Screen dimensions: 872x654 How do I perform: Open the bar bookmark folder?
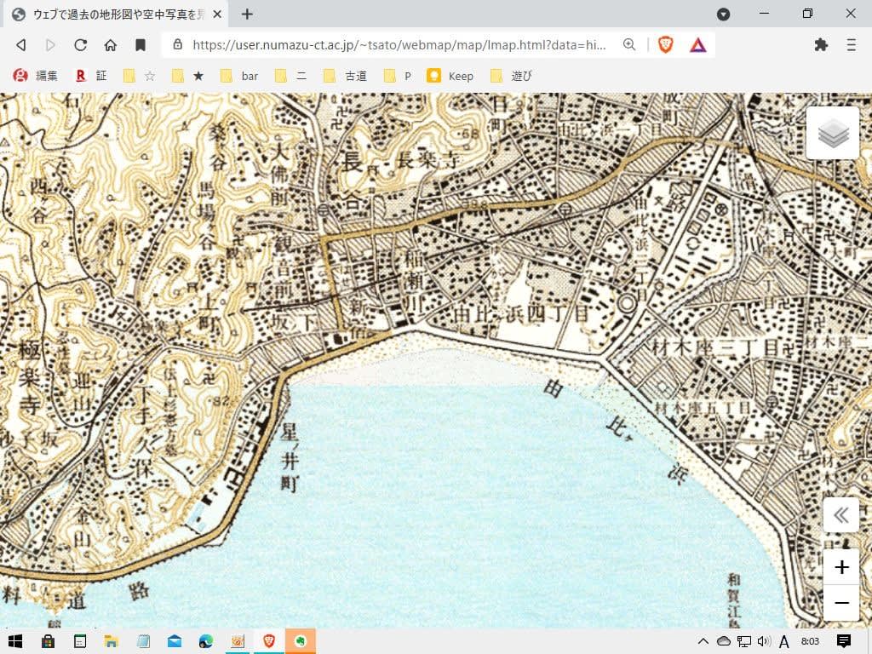(239, 76)
